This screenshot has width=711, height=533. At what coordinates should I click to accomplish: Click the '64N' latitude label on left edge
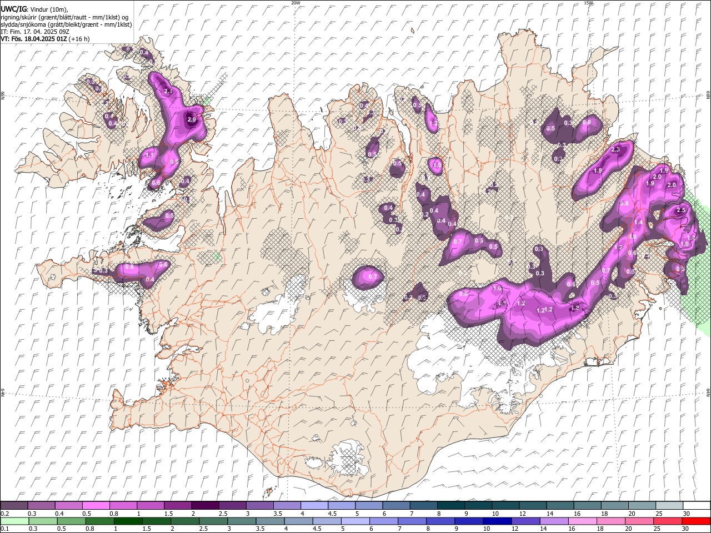(3, 392)
